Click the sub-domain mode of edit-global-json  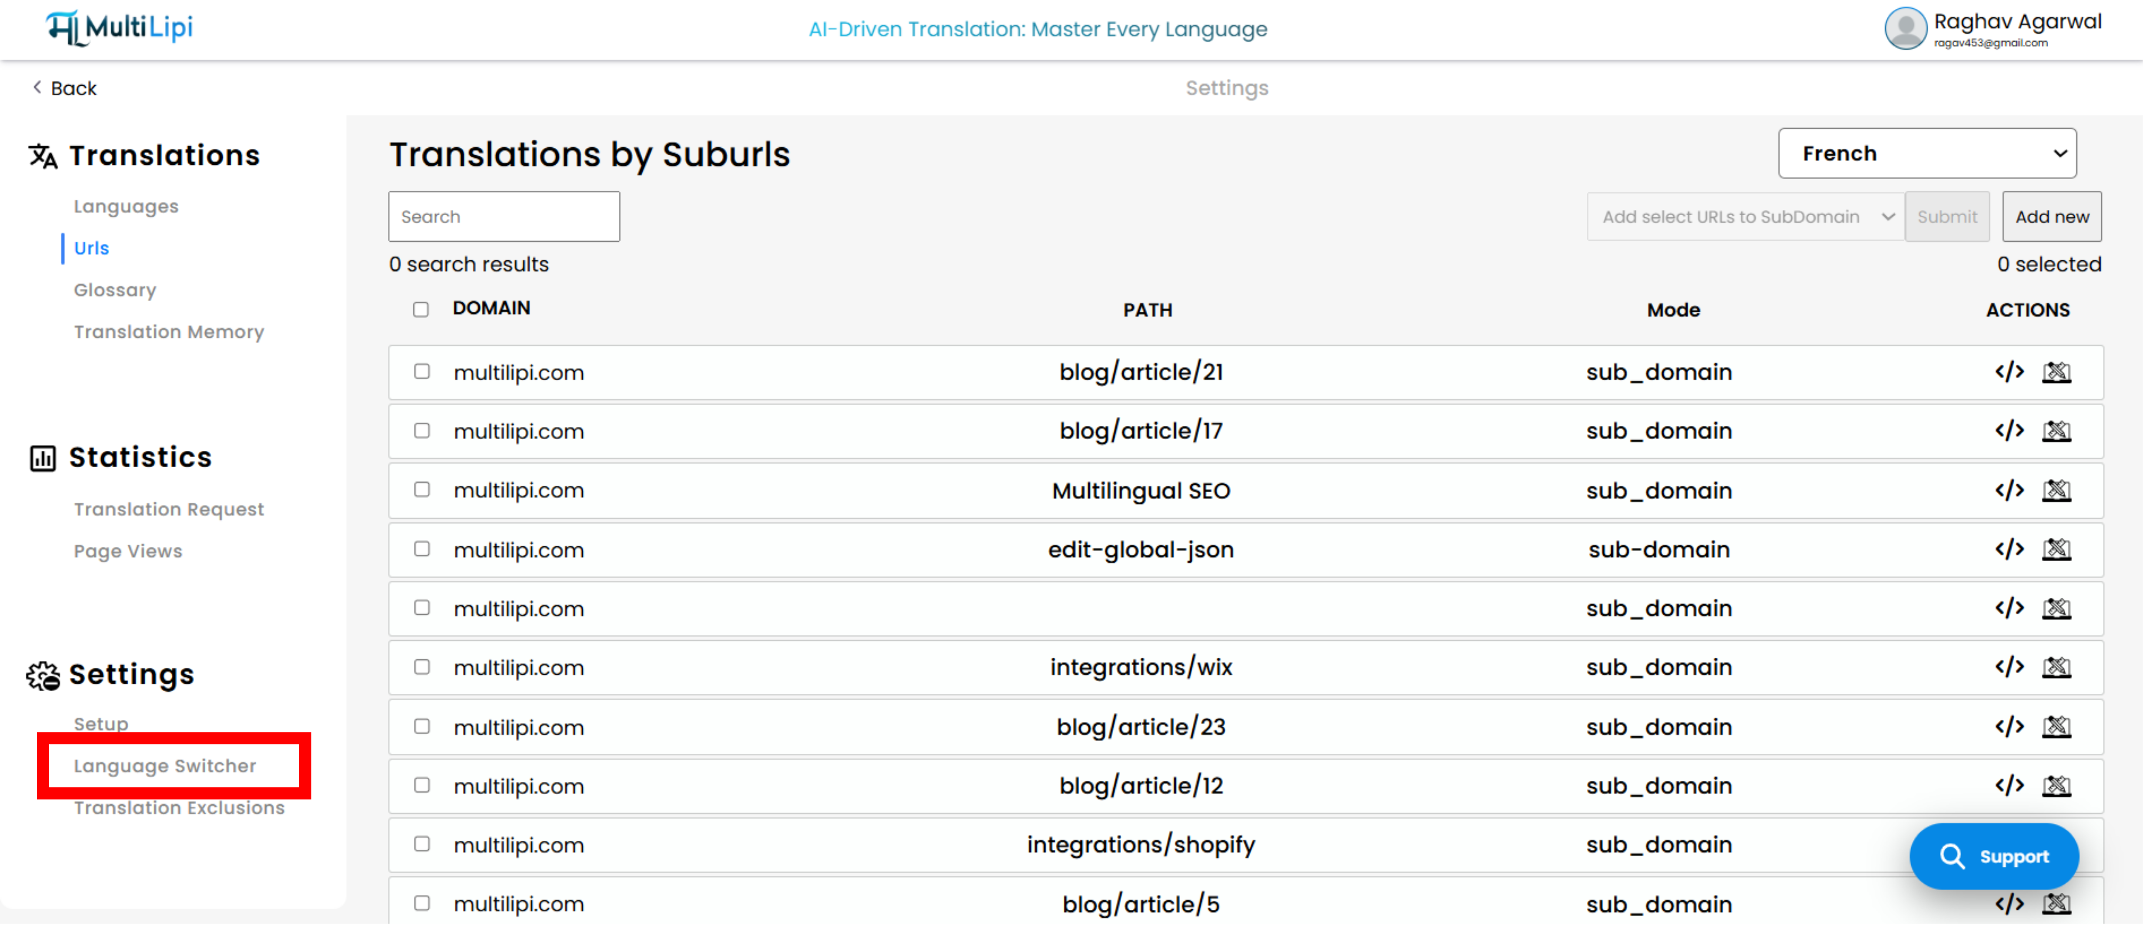click(1659, 549)
